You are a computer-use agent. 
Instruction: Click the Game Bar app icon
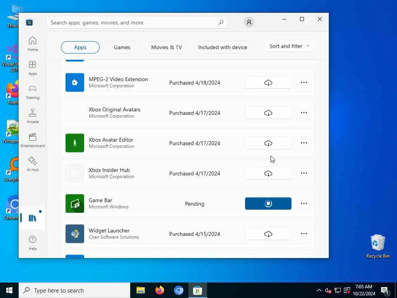[75, 203]
